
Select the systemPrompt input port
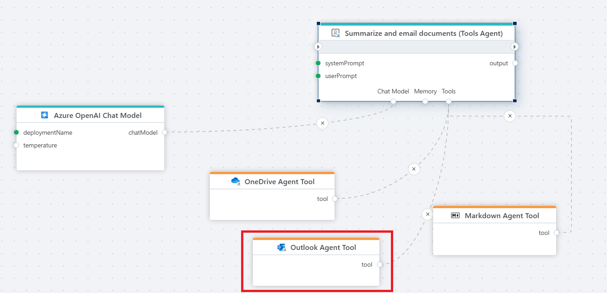coord(318,63)
